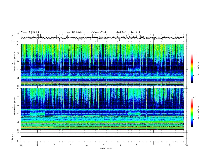The image size is (210, 163).
Task: Click the 'start UT = 12:40:1' text
Action: point(128,32)
